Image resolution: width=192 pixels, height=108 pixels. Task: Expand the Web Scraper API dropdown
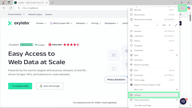tap(61, 23)
